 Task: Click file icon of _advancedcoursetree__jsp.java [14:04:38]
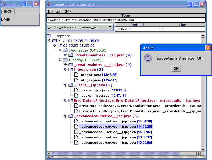76,121
